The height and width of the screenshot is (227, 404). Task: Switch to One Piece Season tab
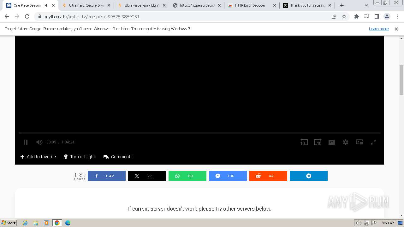(x=27, y=5)
